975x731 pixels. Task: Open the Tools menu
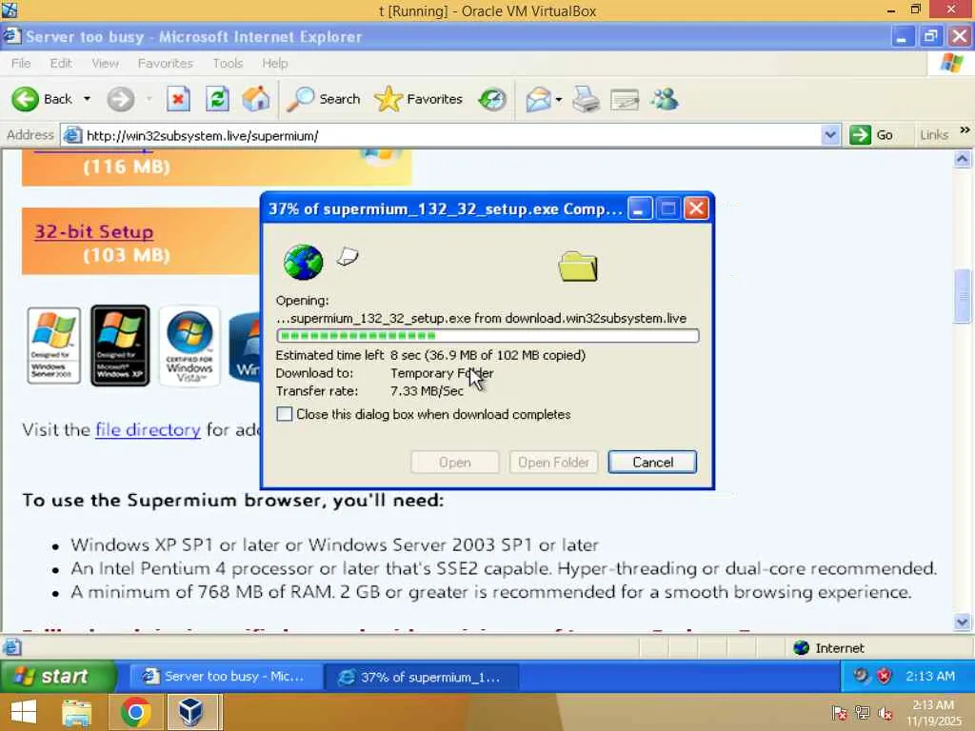coord(228,63)
